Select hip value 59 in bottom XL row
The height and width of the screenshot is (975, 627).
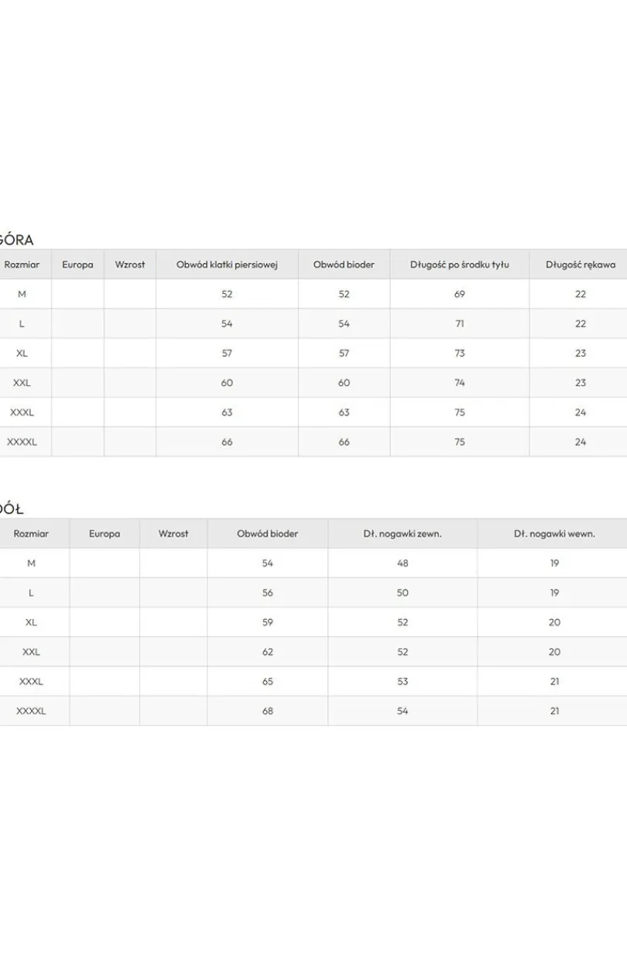pyautogui.click(x=268, y=622)
